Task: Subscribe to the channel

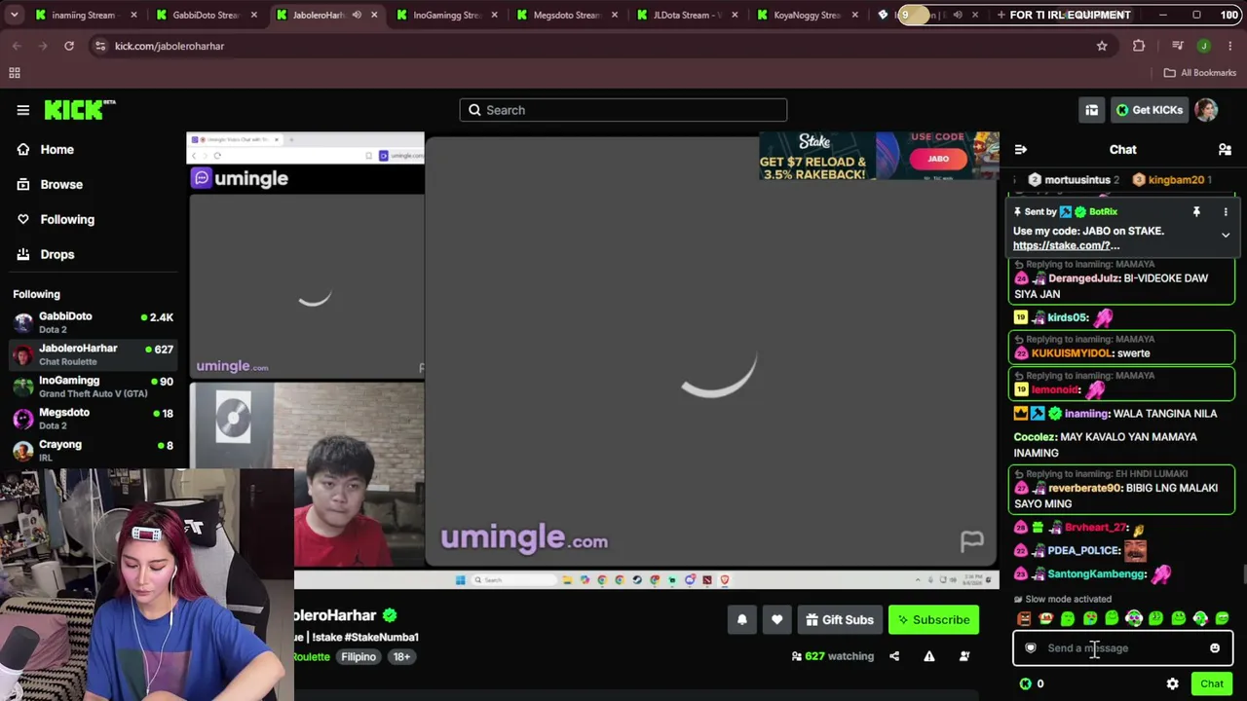Action: pos(933,620)
